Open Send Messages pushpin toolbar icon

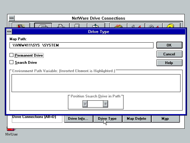(x=96, y=25)
